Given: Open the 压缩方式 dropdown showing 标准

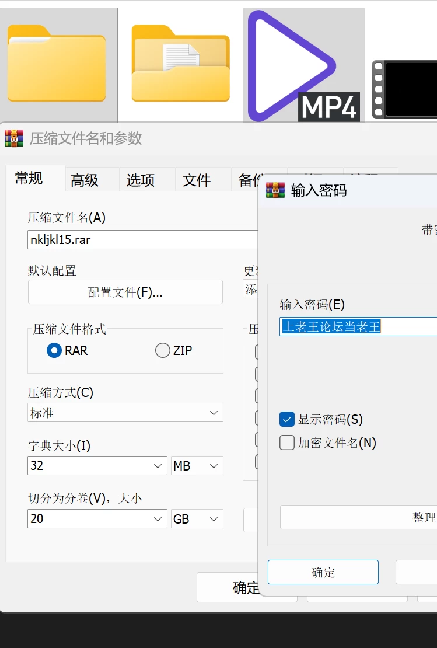Looking at the screenshot, I should [x=125, y=412].
